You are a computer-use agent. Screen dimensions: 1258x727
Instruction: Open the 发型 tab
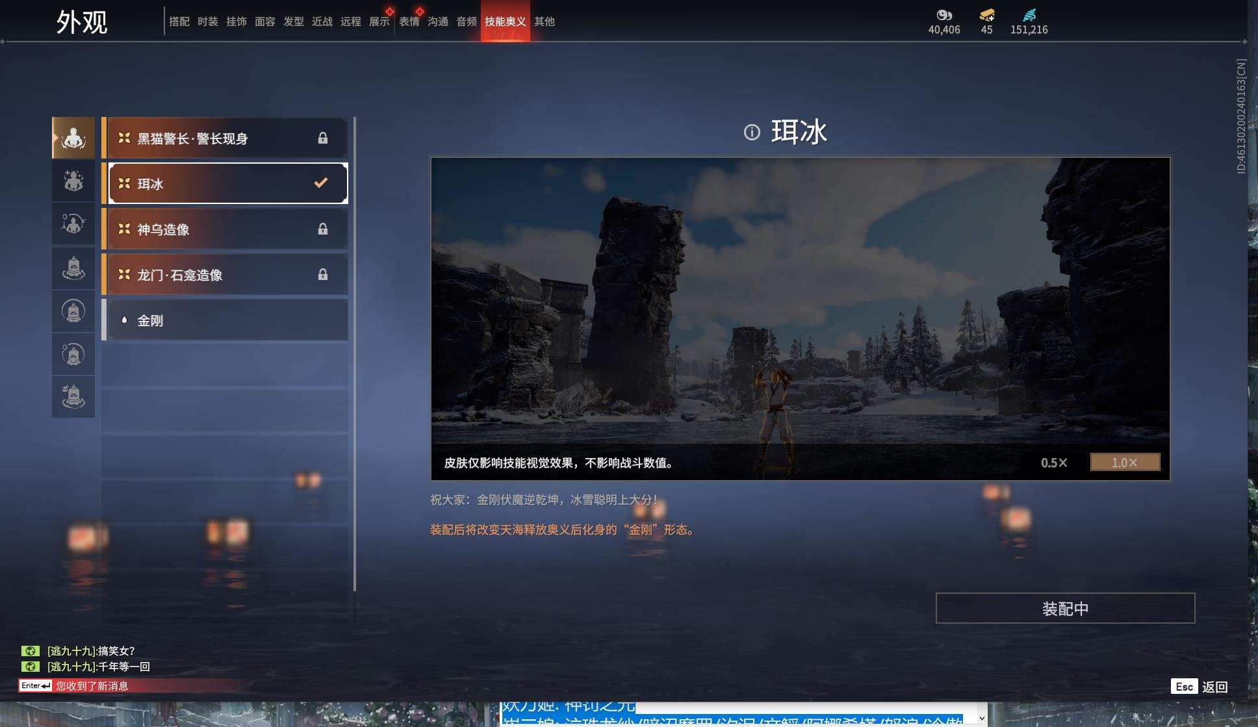click(x=294, y=21)
